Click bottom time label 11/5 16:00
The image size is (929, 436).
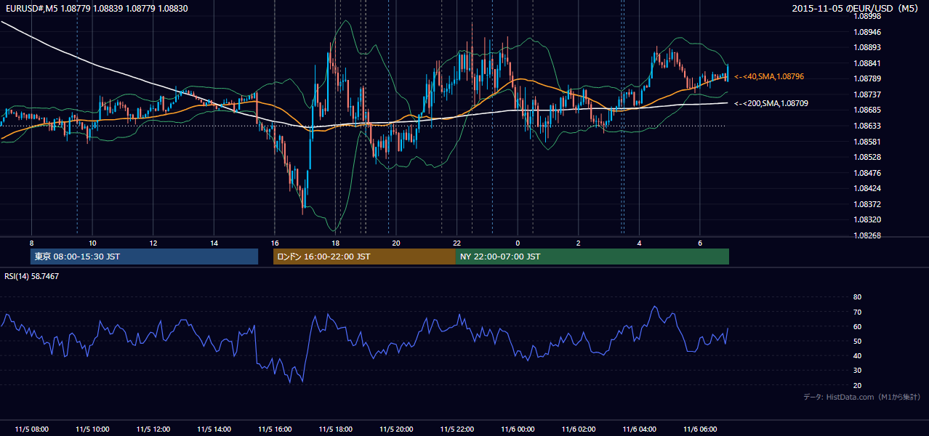click(x=275, y=429)
